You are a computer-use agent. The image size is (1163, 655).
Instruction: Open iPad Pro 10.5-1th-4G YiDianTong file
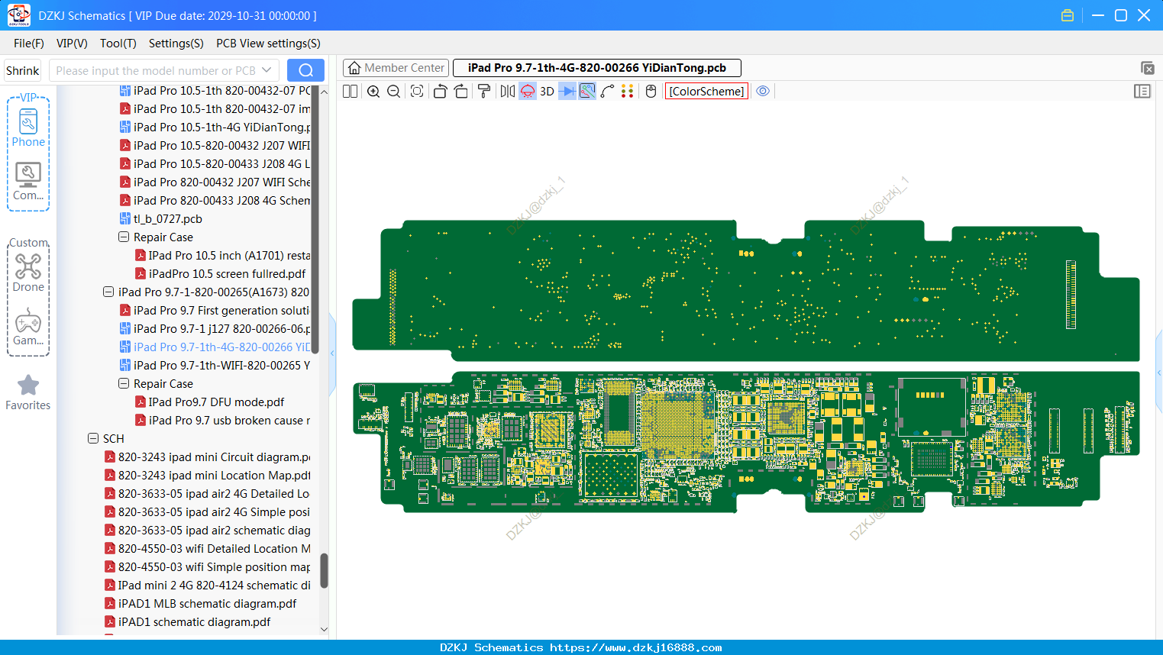[221, 127]
